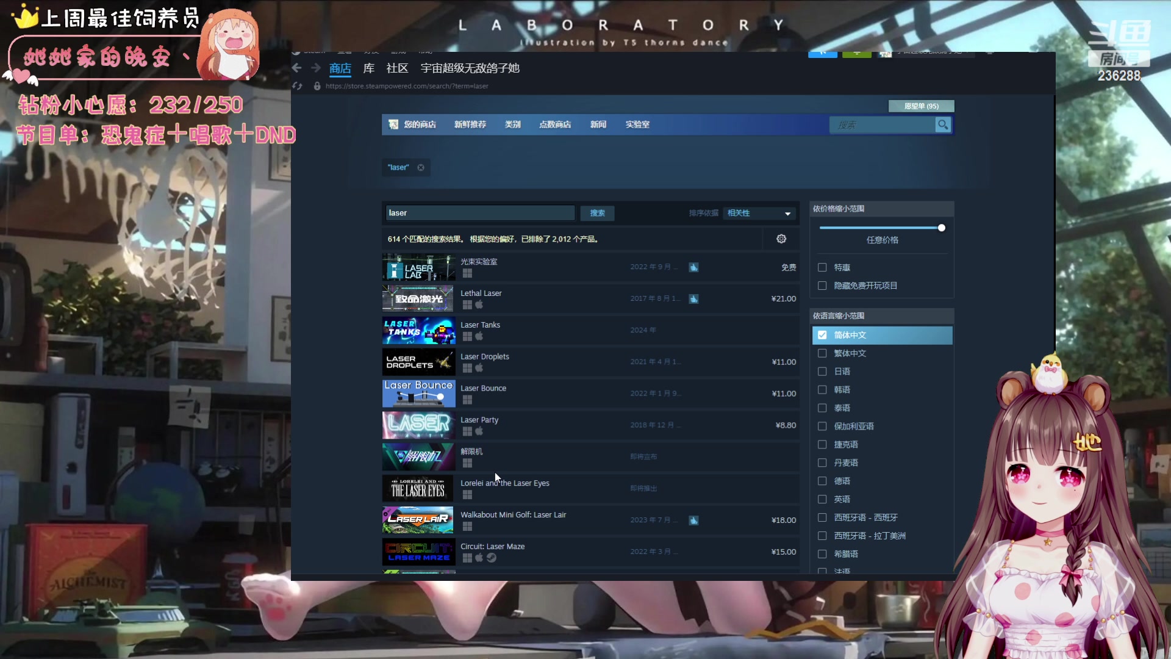Viewport: 1171px width, 659px height.
Task: Uncheck the 简体中文 language filter
Action: [x=822, y=335]
